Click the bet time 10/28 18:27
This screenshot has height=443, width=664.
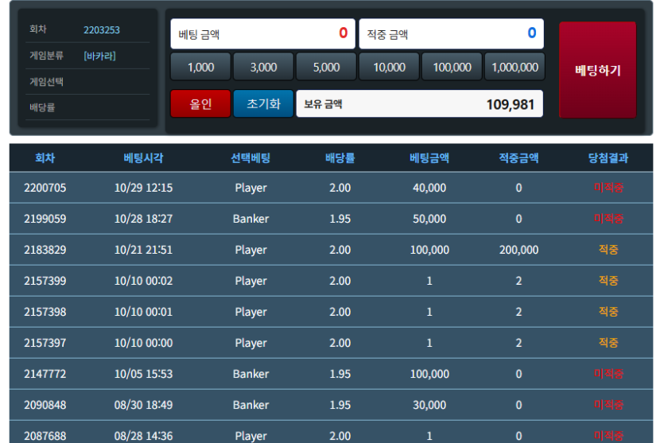144,219
